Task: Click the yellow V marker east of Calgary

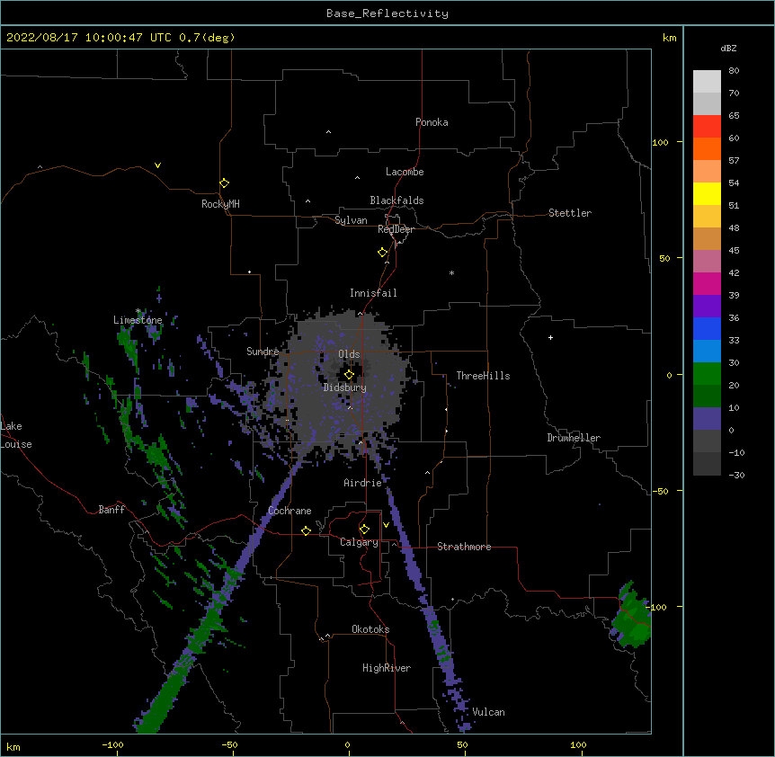Action: (386, 525)
